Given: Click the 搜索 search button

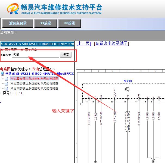Looking at the screenshot, I should click(x=66, y=55).
